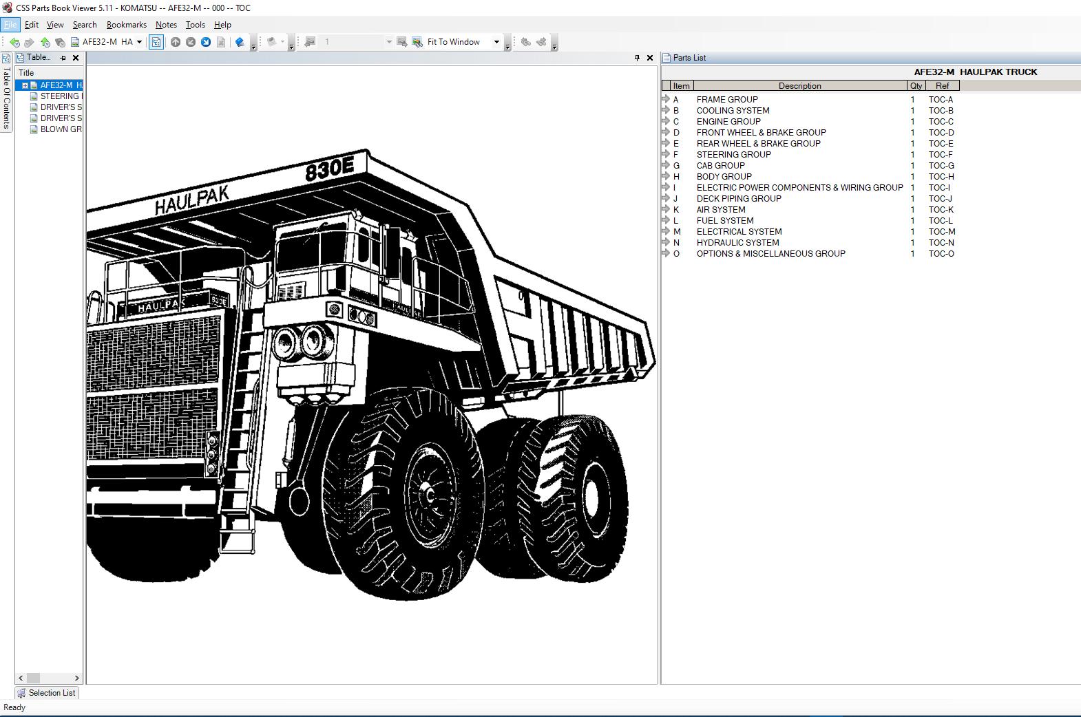Close the Table panel
This screenshot has width=1081, height=717.
pos(76,58)
